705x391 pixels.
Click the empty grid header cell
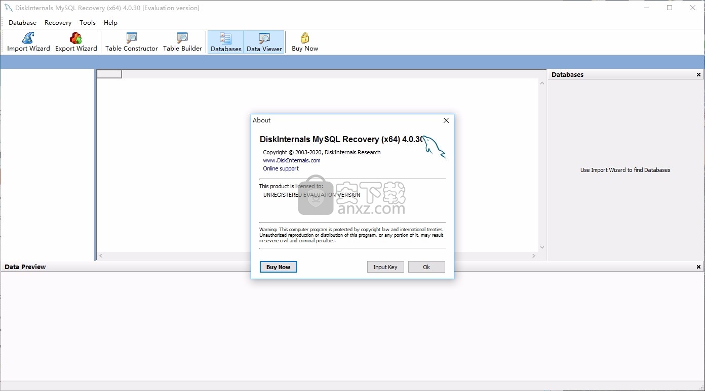pos(109,74)
